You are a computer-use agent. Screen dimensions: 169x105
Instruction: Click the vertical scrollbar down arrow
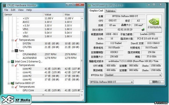[x=82, y=92]
